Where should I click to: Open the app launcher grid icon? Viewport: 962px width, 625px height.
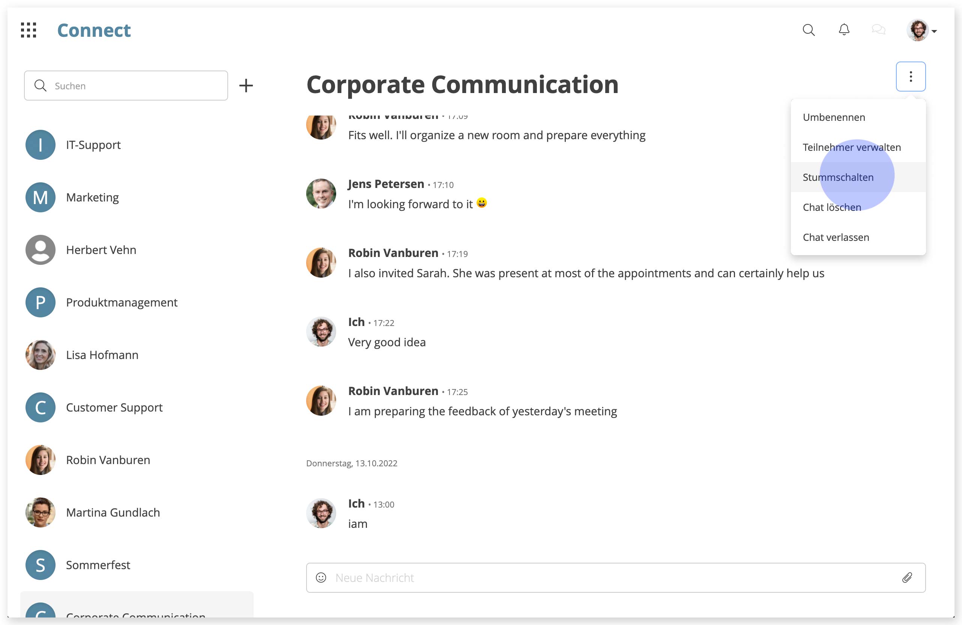tap(29, 30)
